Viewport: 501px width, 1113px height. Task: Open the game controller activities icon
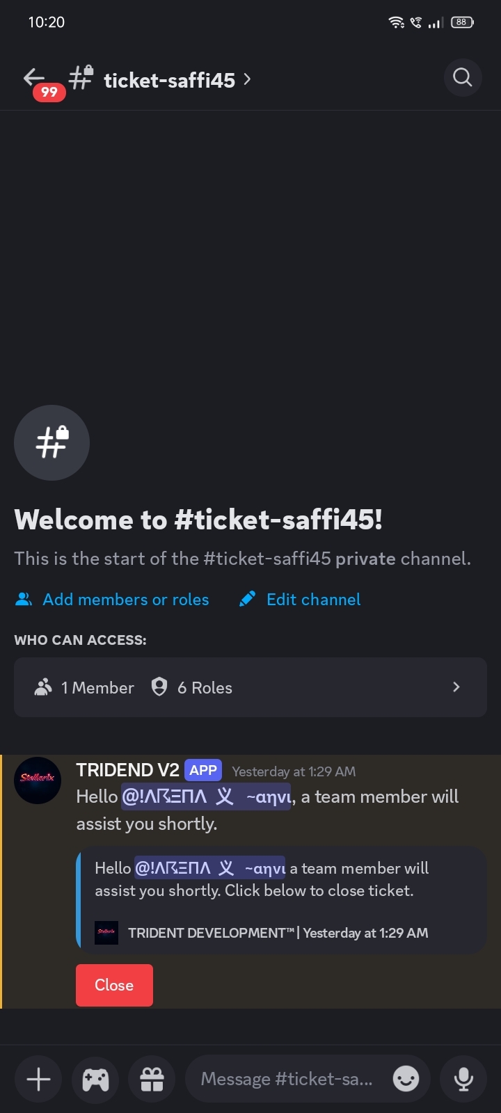pyautogui.click(x=95, y=1079)
